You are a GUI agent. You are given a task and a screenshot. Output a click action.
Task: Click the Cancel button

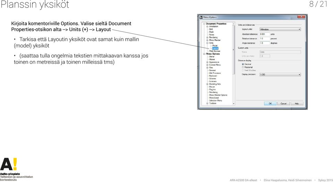(x=283, y=104)
